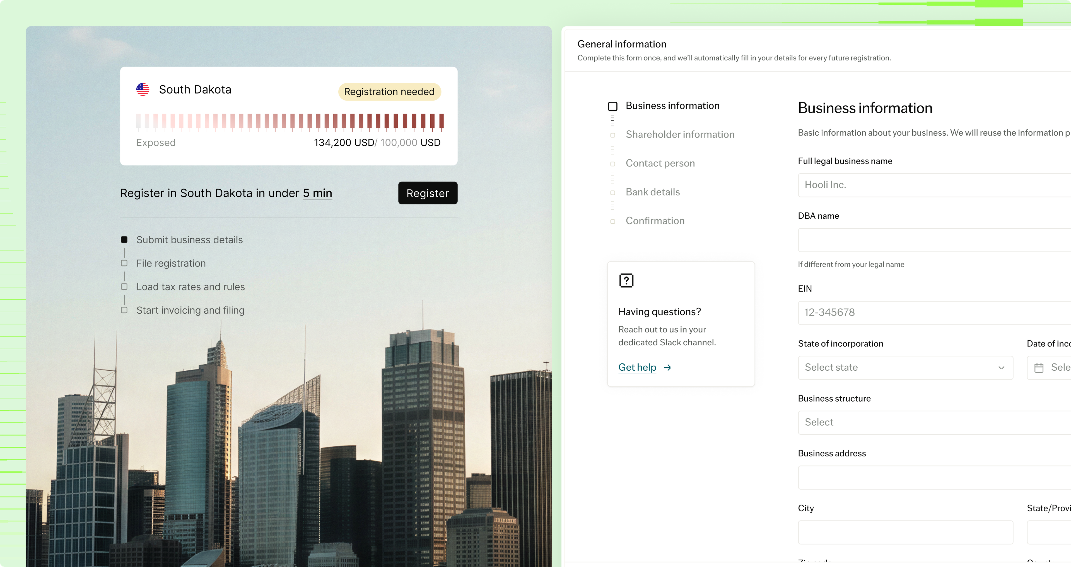
Task: Click the black Register button
Action: [x=427, y=193]
